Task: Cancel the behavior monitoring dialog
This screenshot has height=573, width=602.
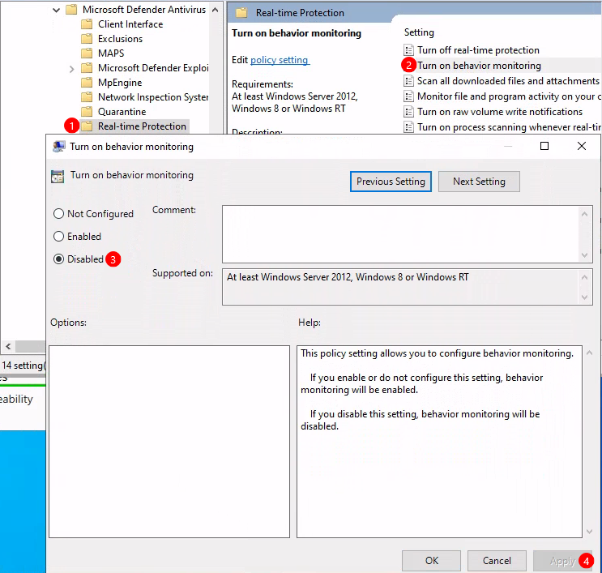Action: click(497, 561)
